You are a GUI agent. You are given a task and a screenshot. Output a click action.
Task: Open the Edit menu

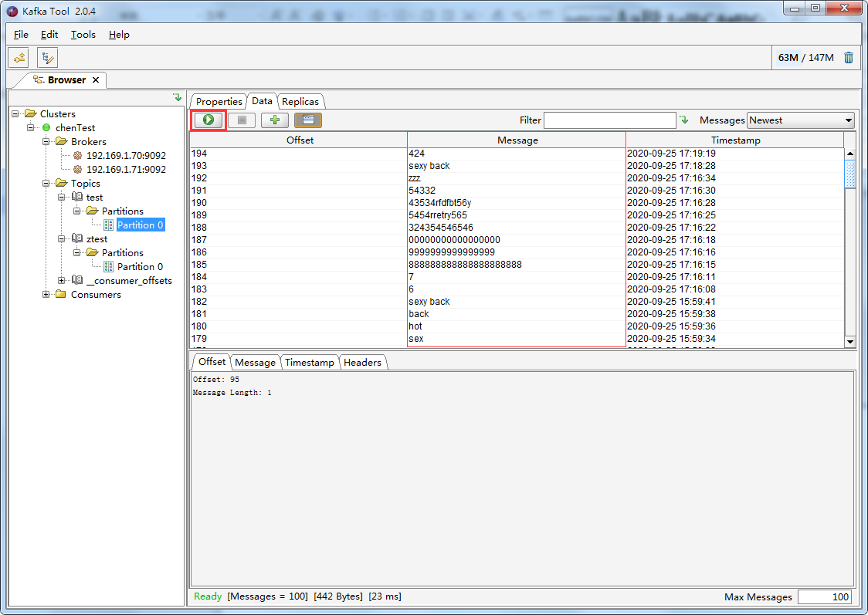[x=49, y=34]
